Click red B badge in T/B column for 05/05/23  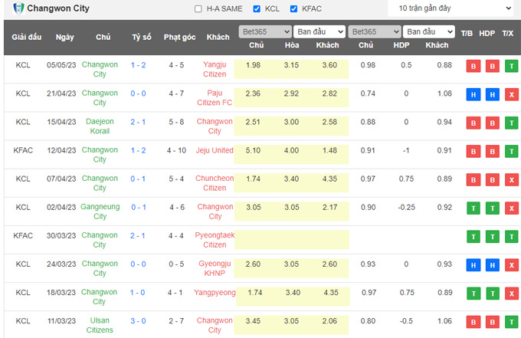point(473,66)
